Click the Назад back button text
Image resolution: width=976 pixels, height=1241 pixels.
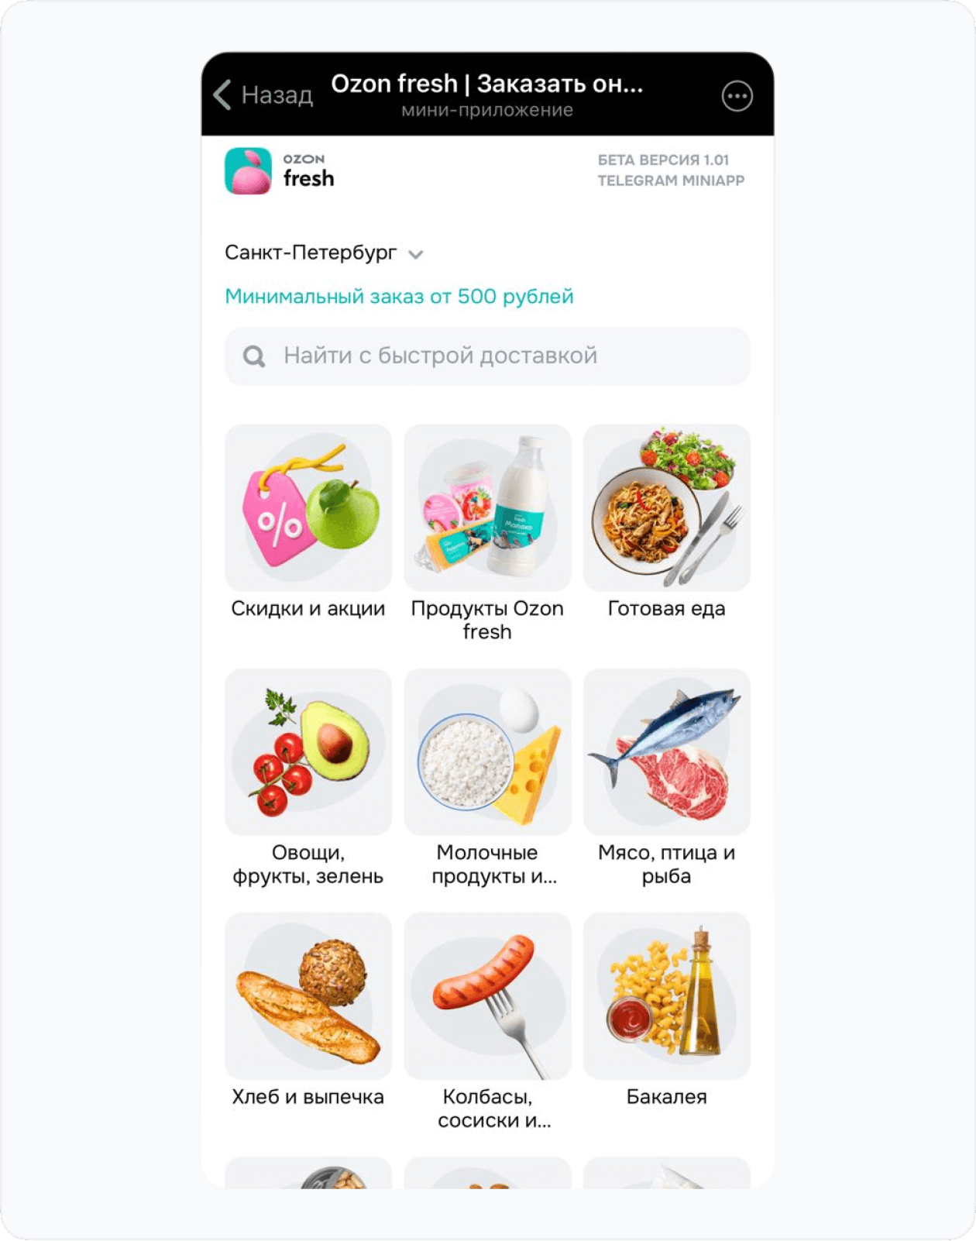pyautogui.click(x=277, y=95)
